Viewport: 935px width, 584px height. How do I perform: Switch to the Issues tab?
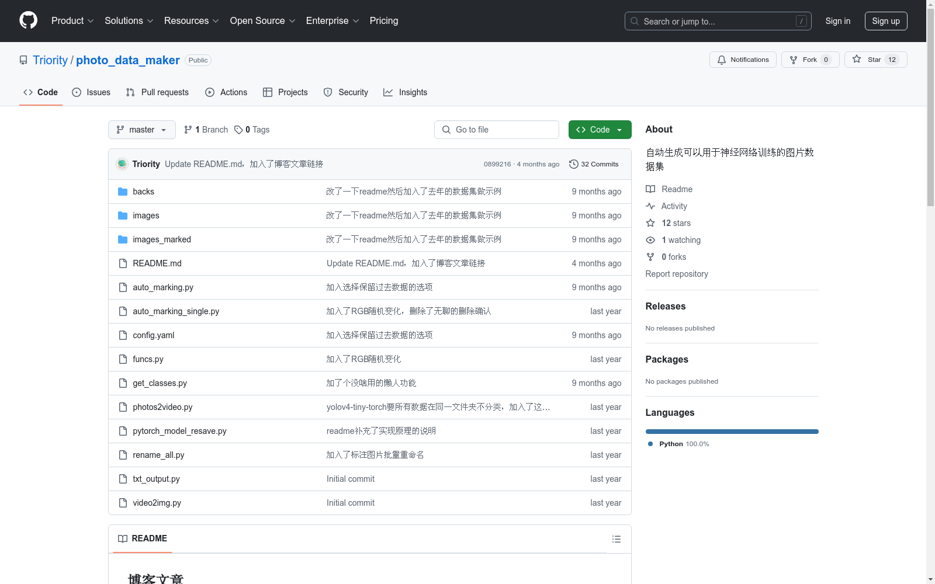(x=91, y=92)
